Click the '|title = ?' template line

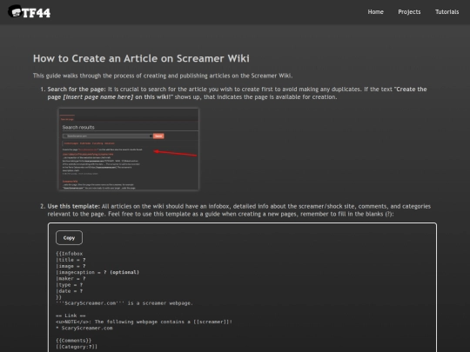[x=70, y=260]
